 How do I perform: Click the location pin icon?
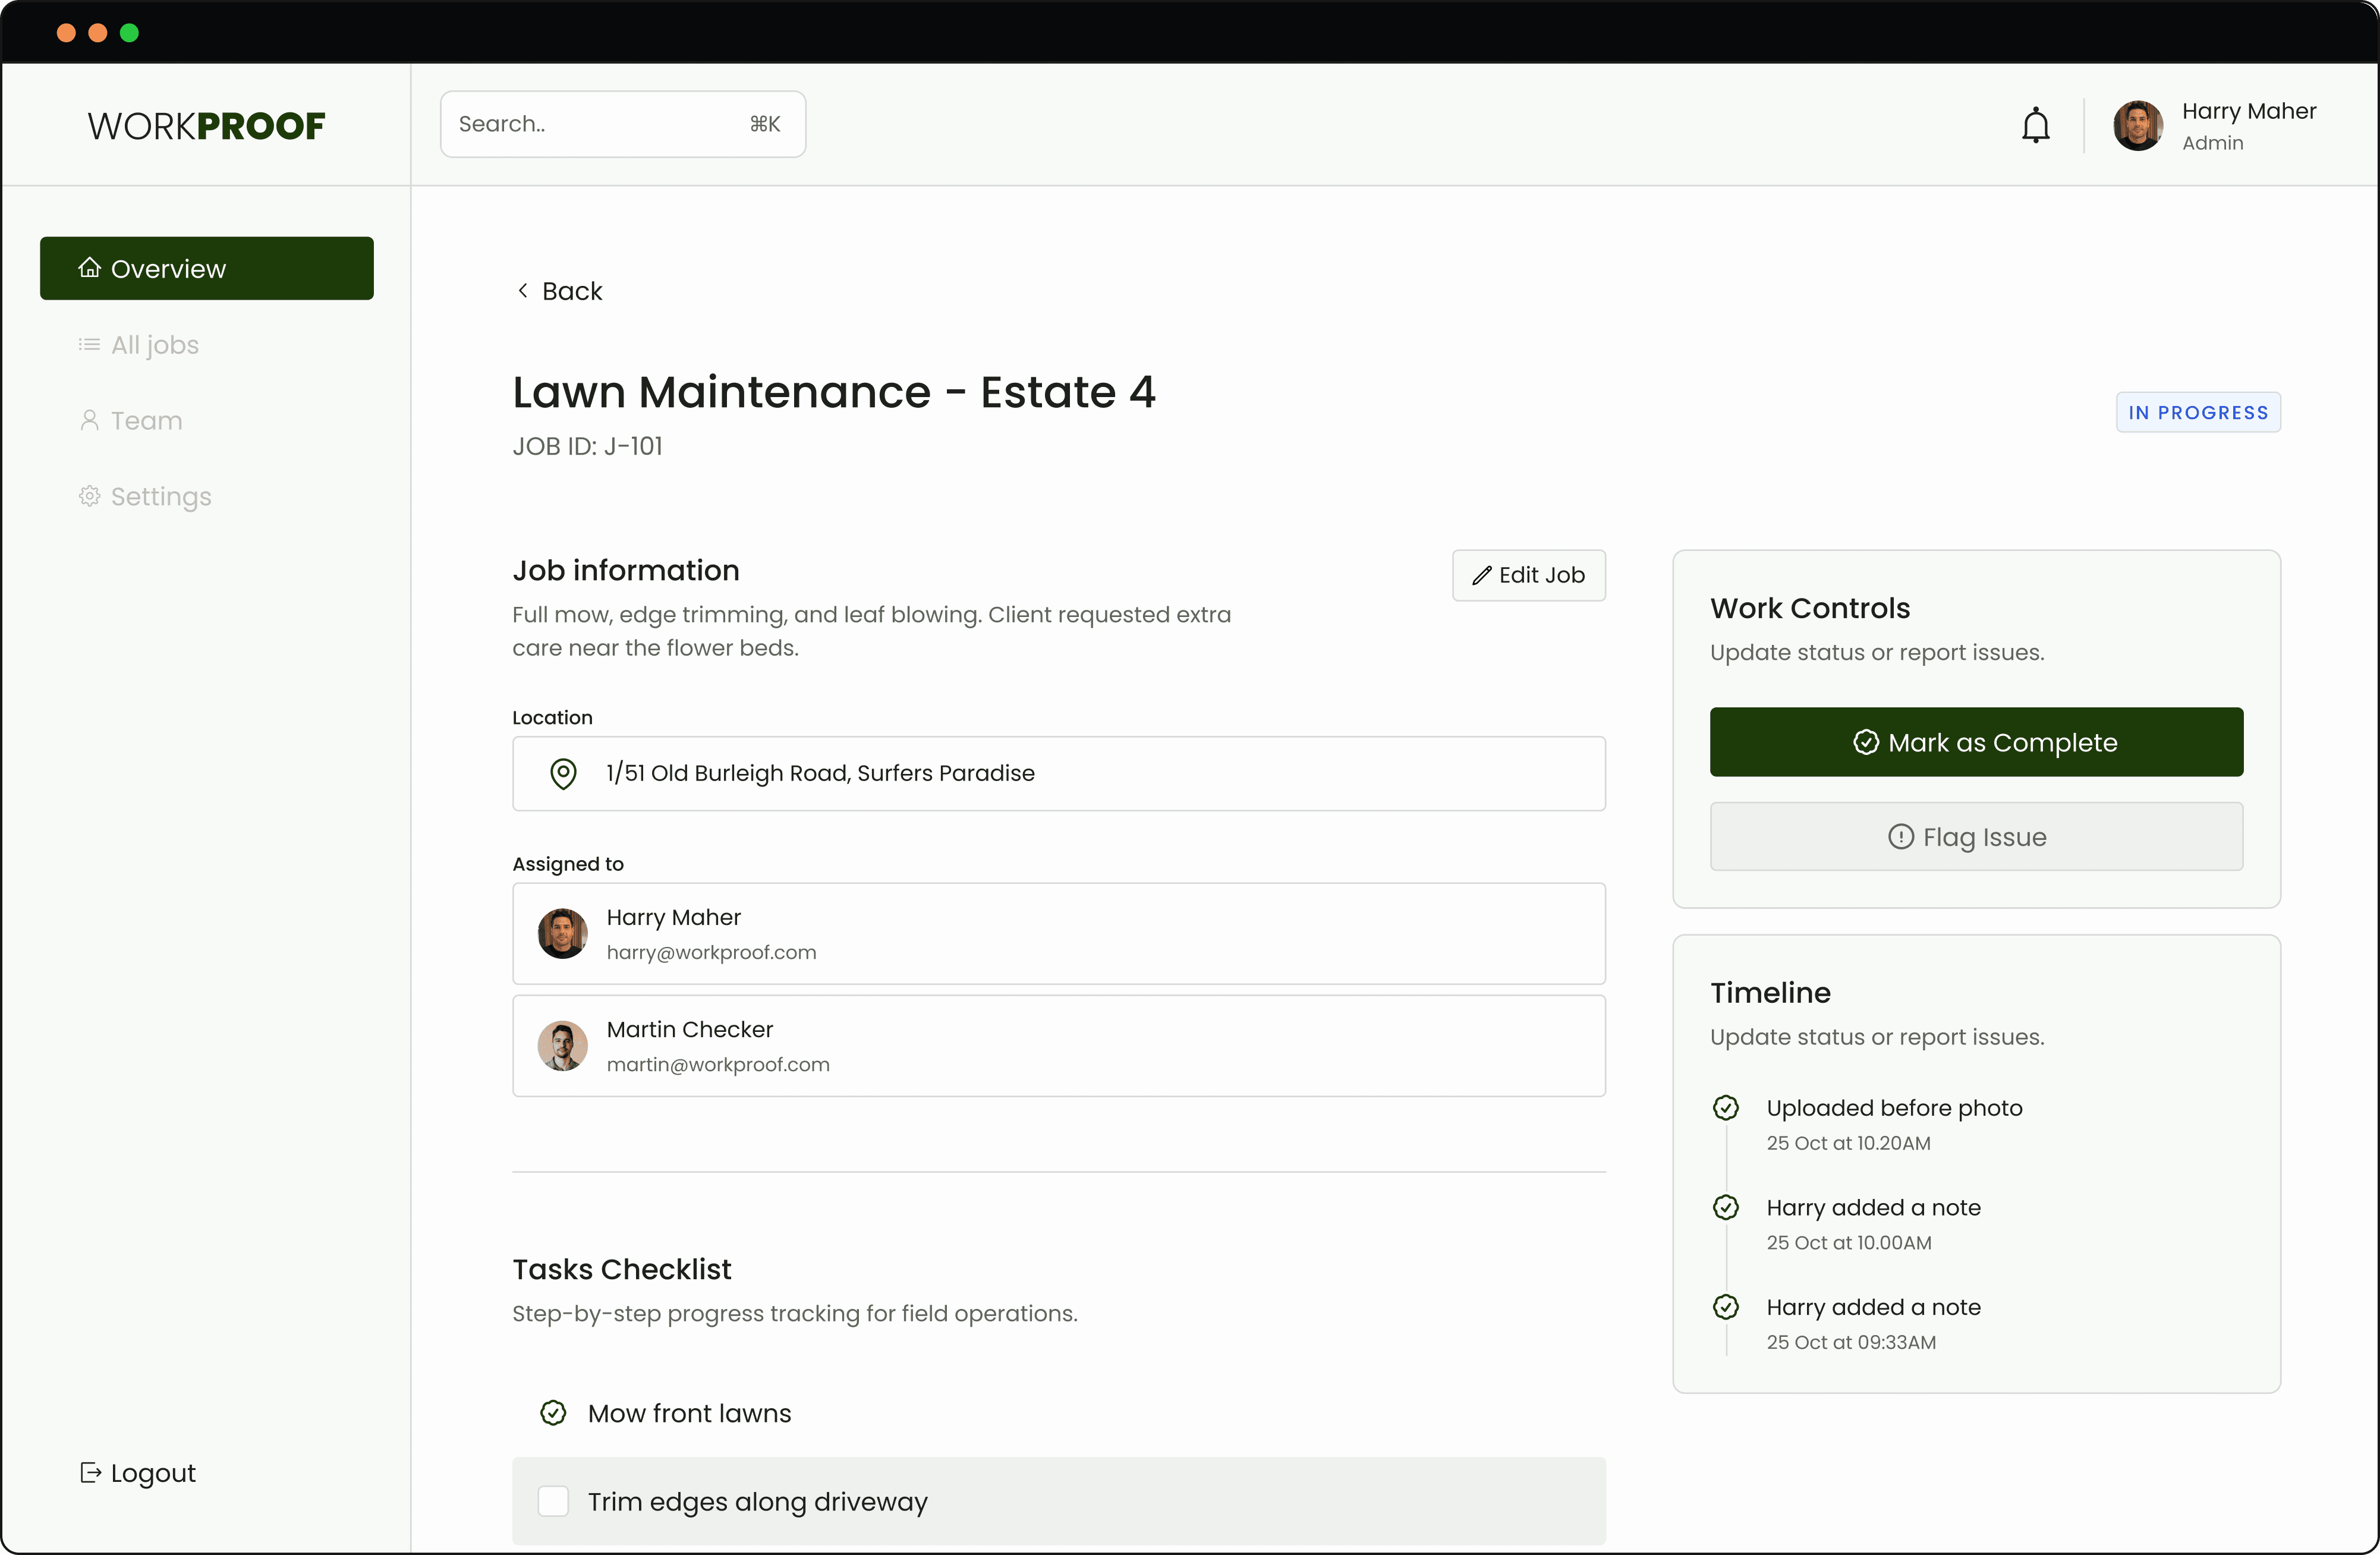pyautogui.click(x=564, y=773)
